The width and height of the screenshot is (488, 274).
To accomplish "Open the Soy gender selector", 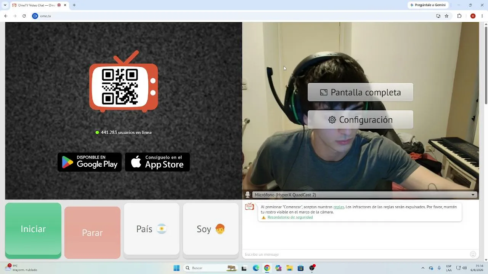I will [211, 229].
